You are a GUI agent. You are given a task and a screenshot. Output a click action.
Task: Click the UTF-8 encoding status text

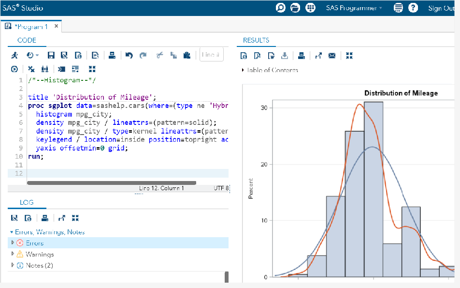click(x=221, y=188)
